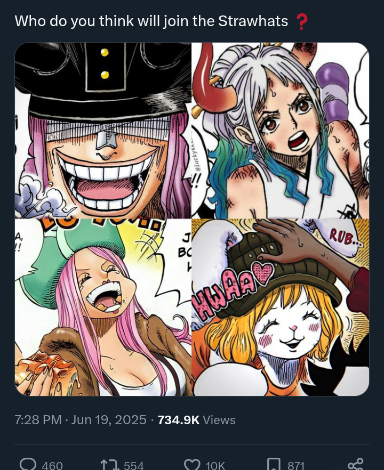This screenshot has height=470, width=384.
Task: View the 554 reposts count
Action: 134,466
